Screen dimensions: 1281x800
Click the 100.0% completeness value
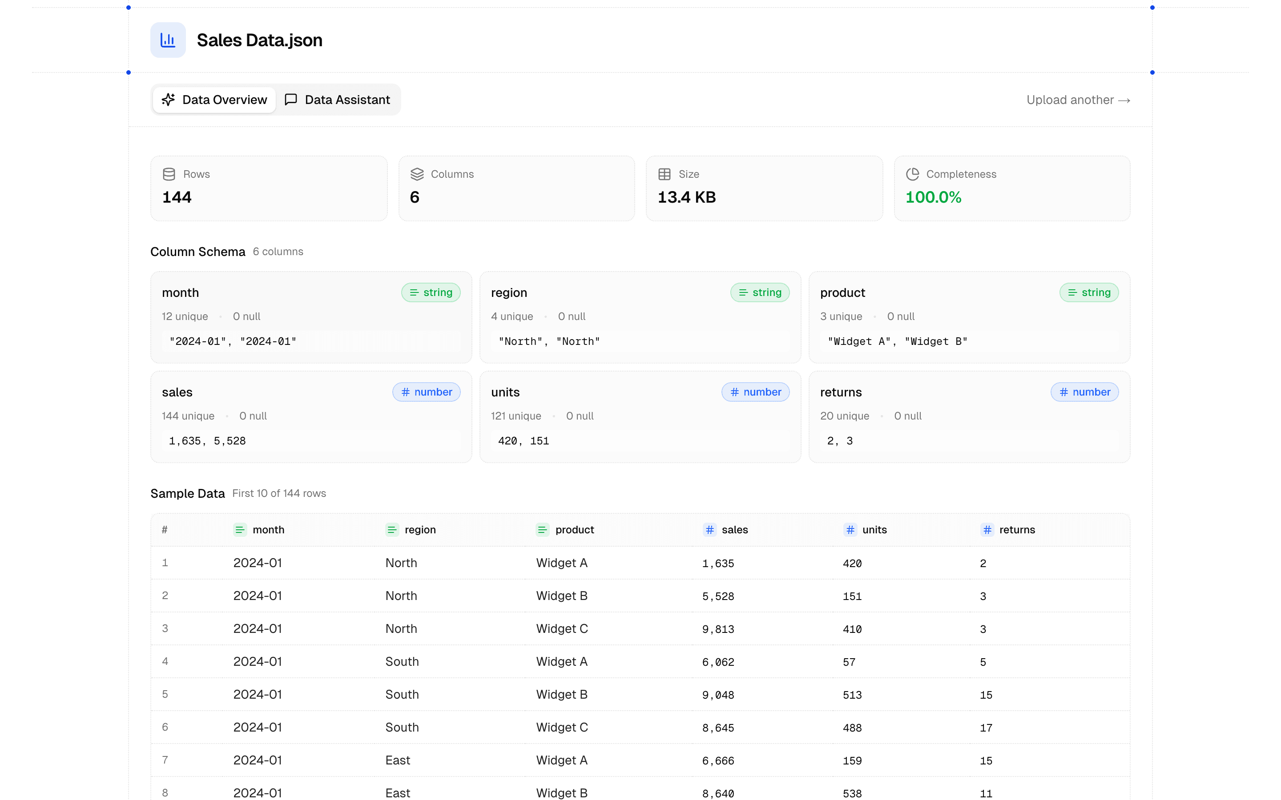pos(933,197)
